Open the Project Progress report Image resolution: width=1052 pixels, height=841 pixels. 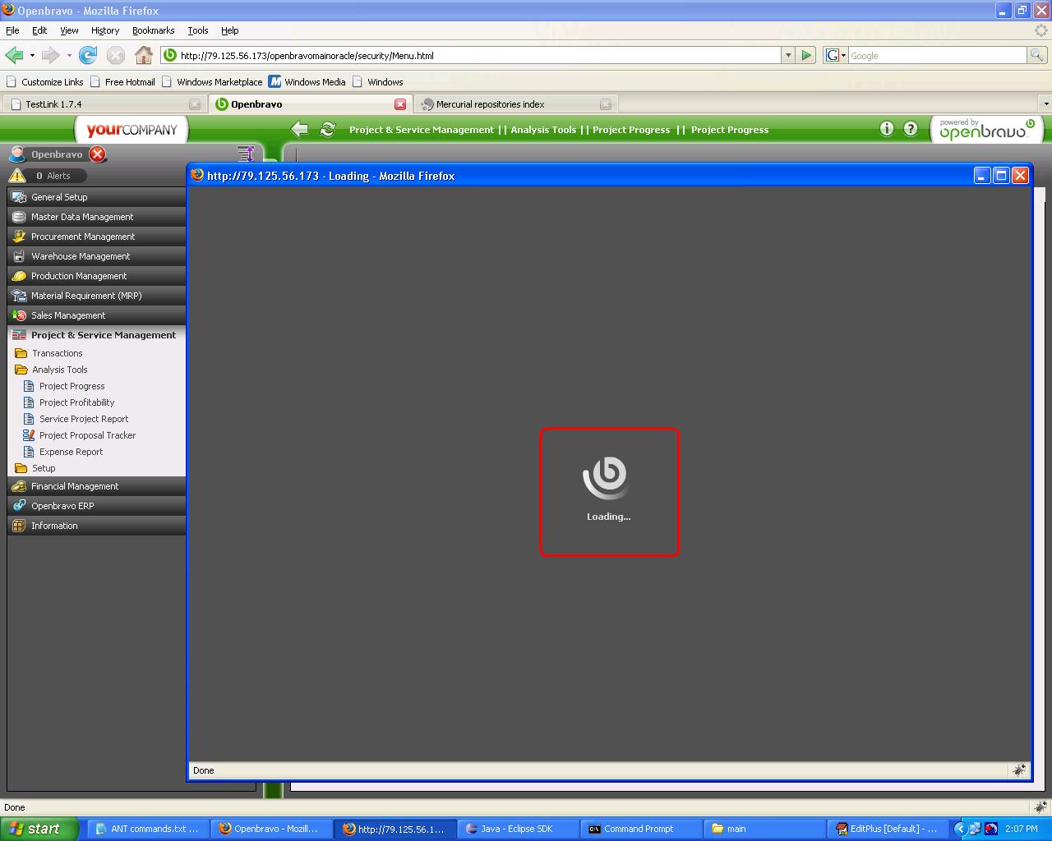(72, 386)
